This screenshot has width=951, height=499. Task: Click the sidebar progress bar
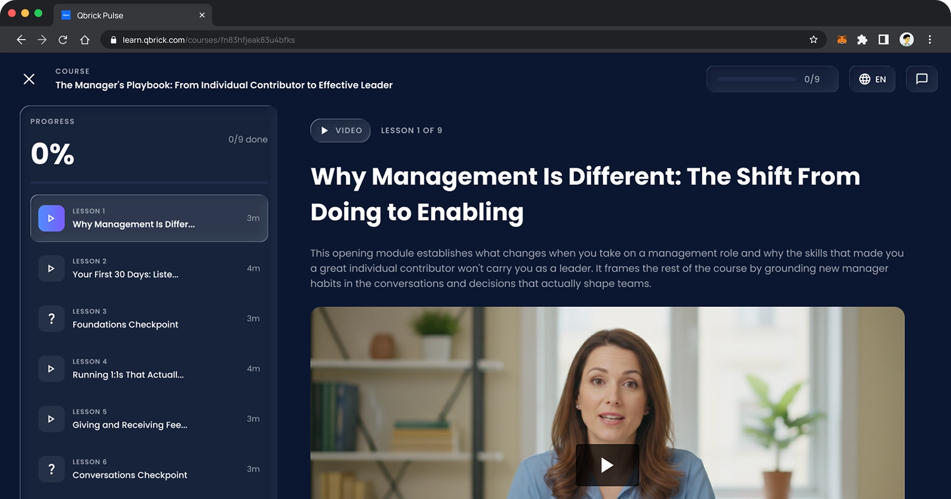click(149, 183)
